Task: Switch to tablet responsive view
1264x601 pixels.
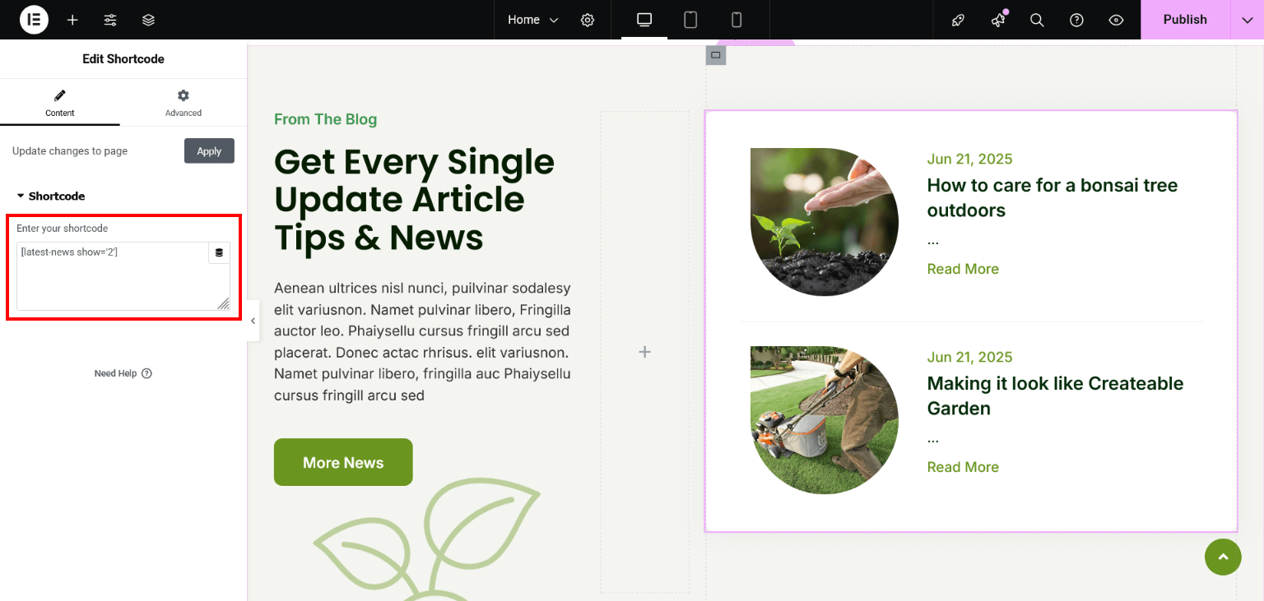Action: (x=690, y=20)
